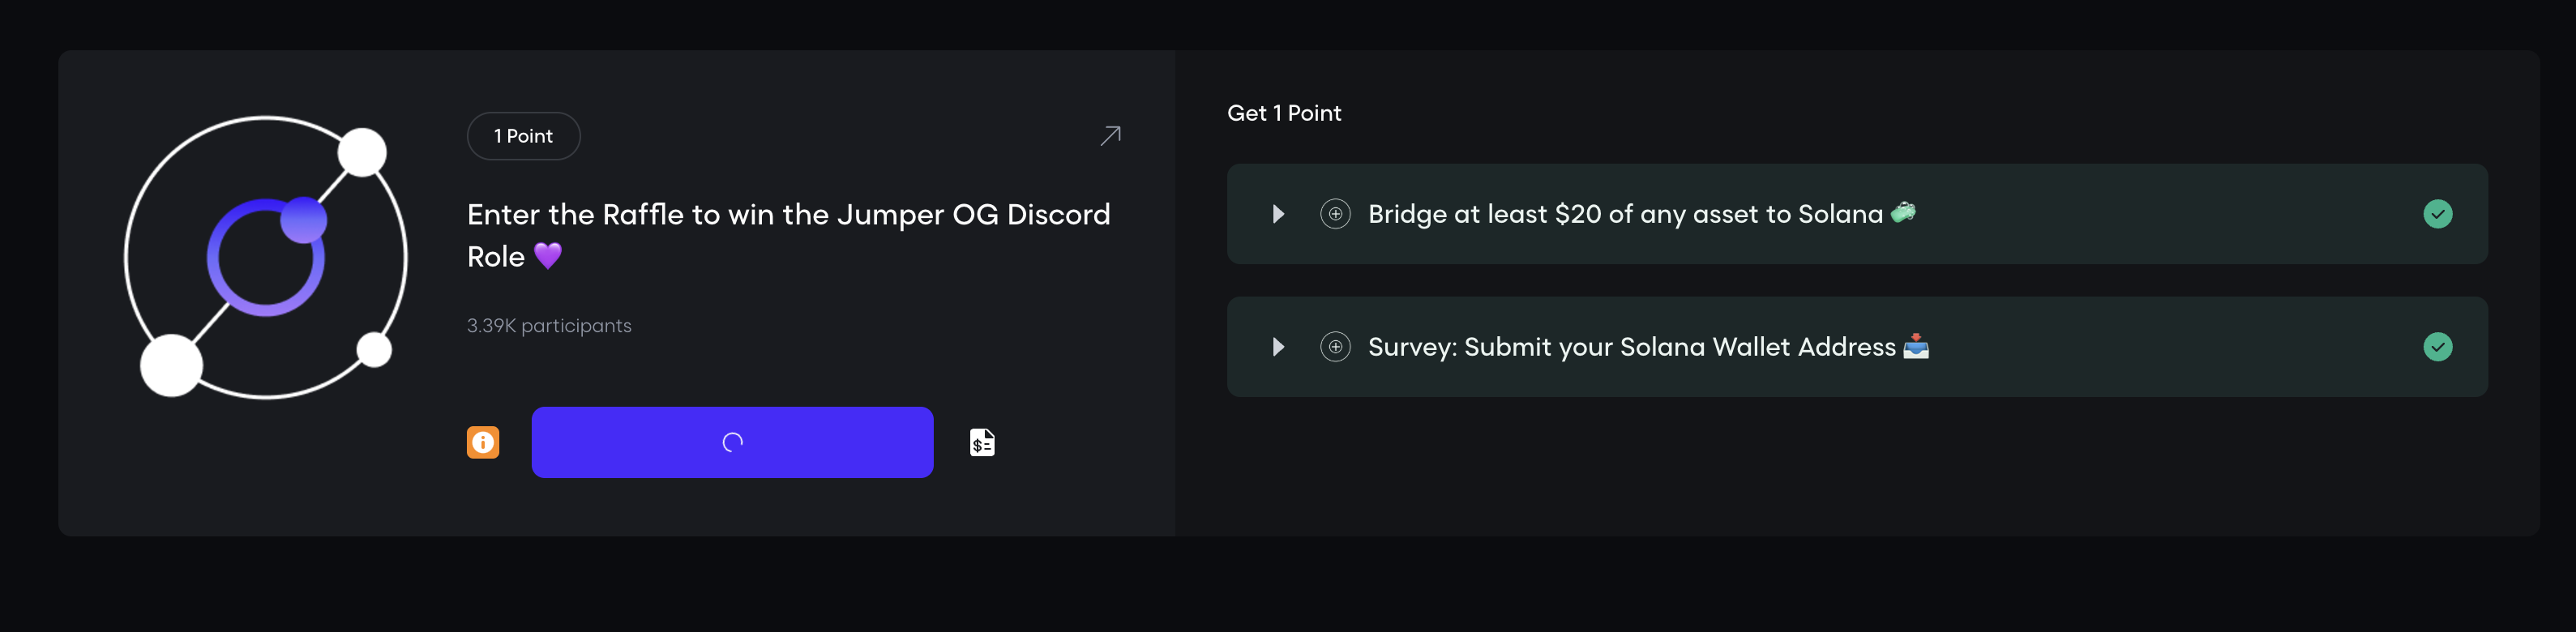Select the Bridge at least $20 task text
This screenshot has width=2576, height=632.
[x=1625, y=214]
